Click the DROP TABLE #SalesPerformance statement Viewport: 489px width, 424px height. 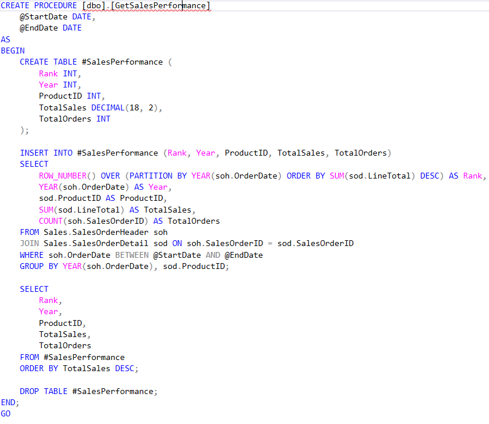pyautogui.click(x=89, y=391)
